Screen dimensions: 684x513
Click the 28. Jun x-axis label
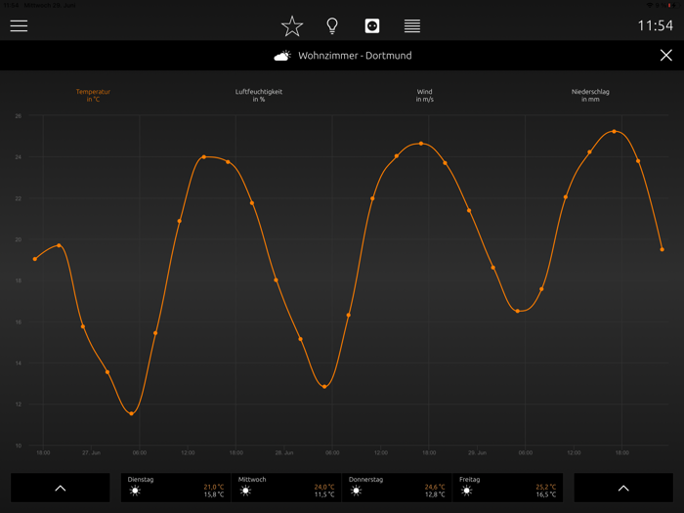(x=284, y=452)
